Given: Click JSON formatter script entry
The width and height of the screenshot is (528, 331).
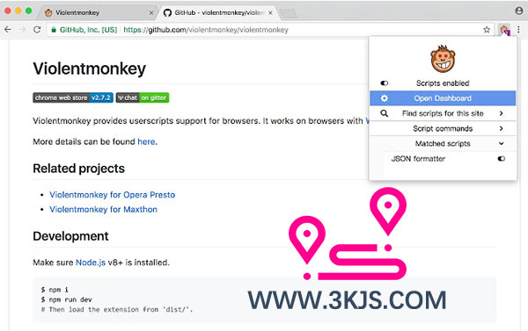Looking at the screenshot, I should point(418,159).
